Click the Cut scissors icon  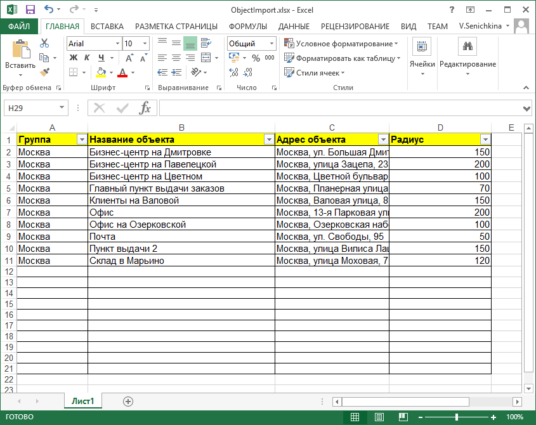click(x=44, y=43)
